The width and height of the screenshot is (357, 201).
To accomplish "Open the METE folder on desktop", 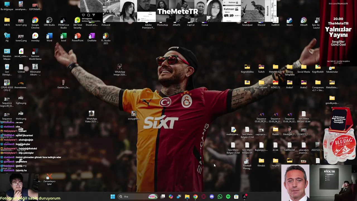I will [7, 21].
